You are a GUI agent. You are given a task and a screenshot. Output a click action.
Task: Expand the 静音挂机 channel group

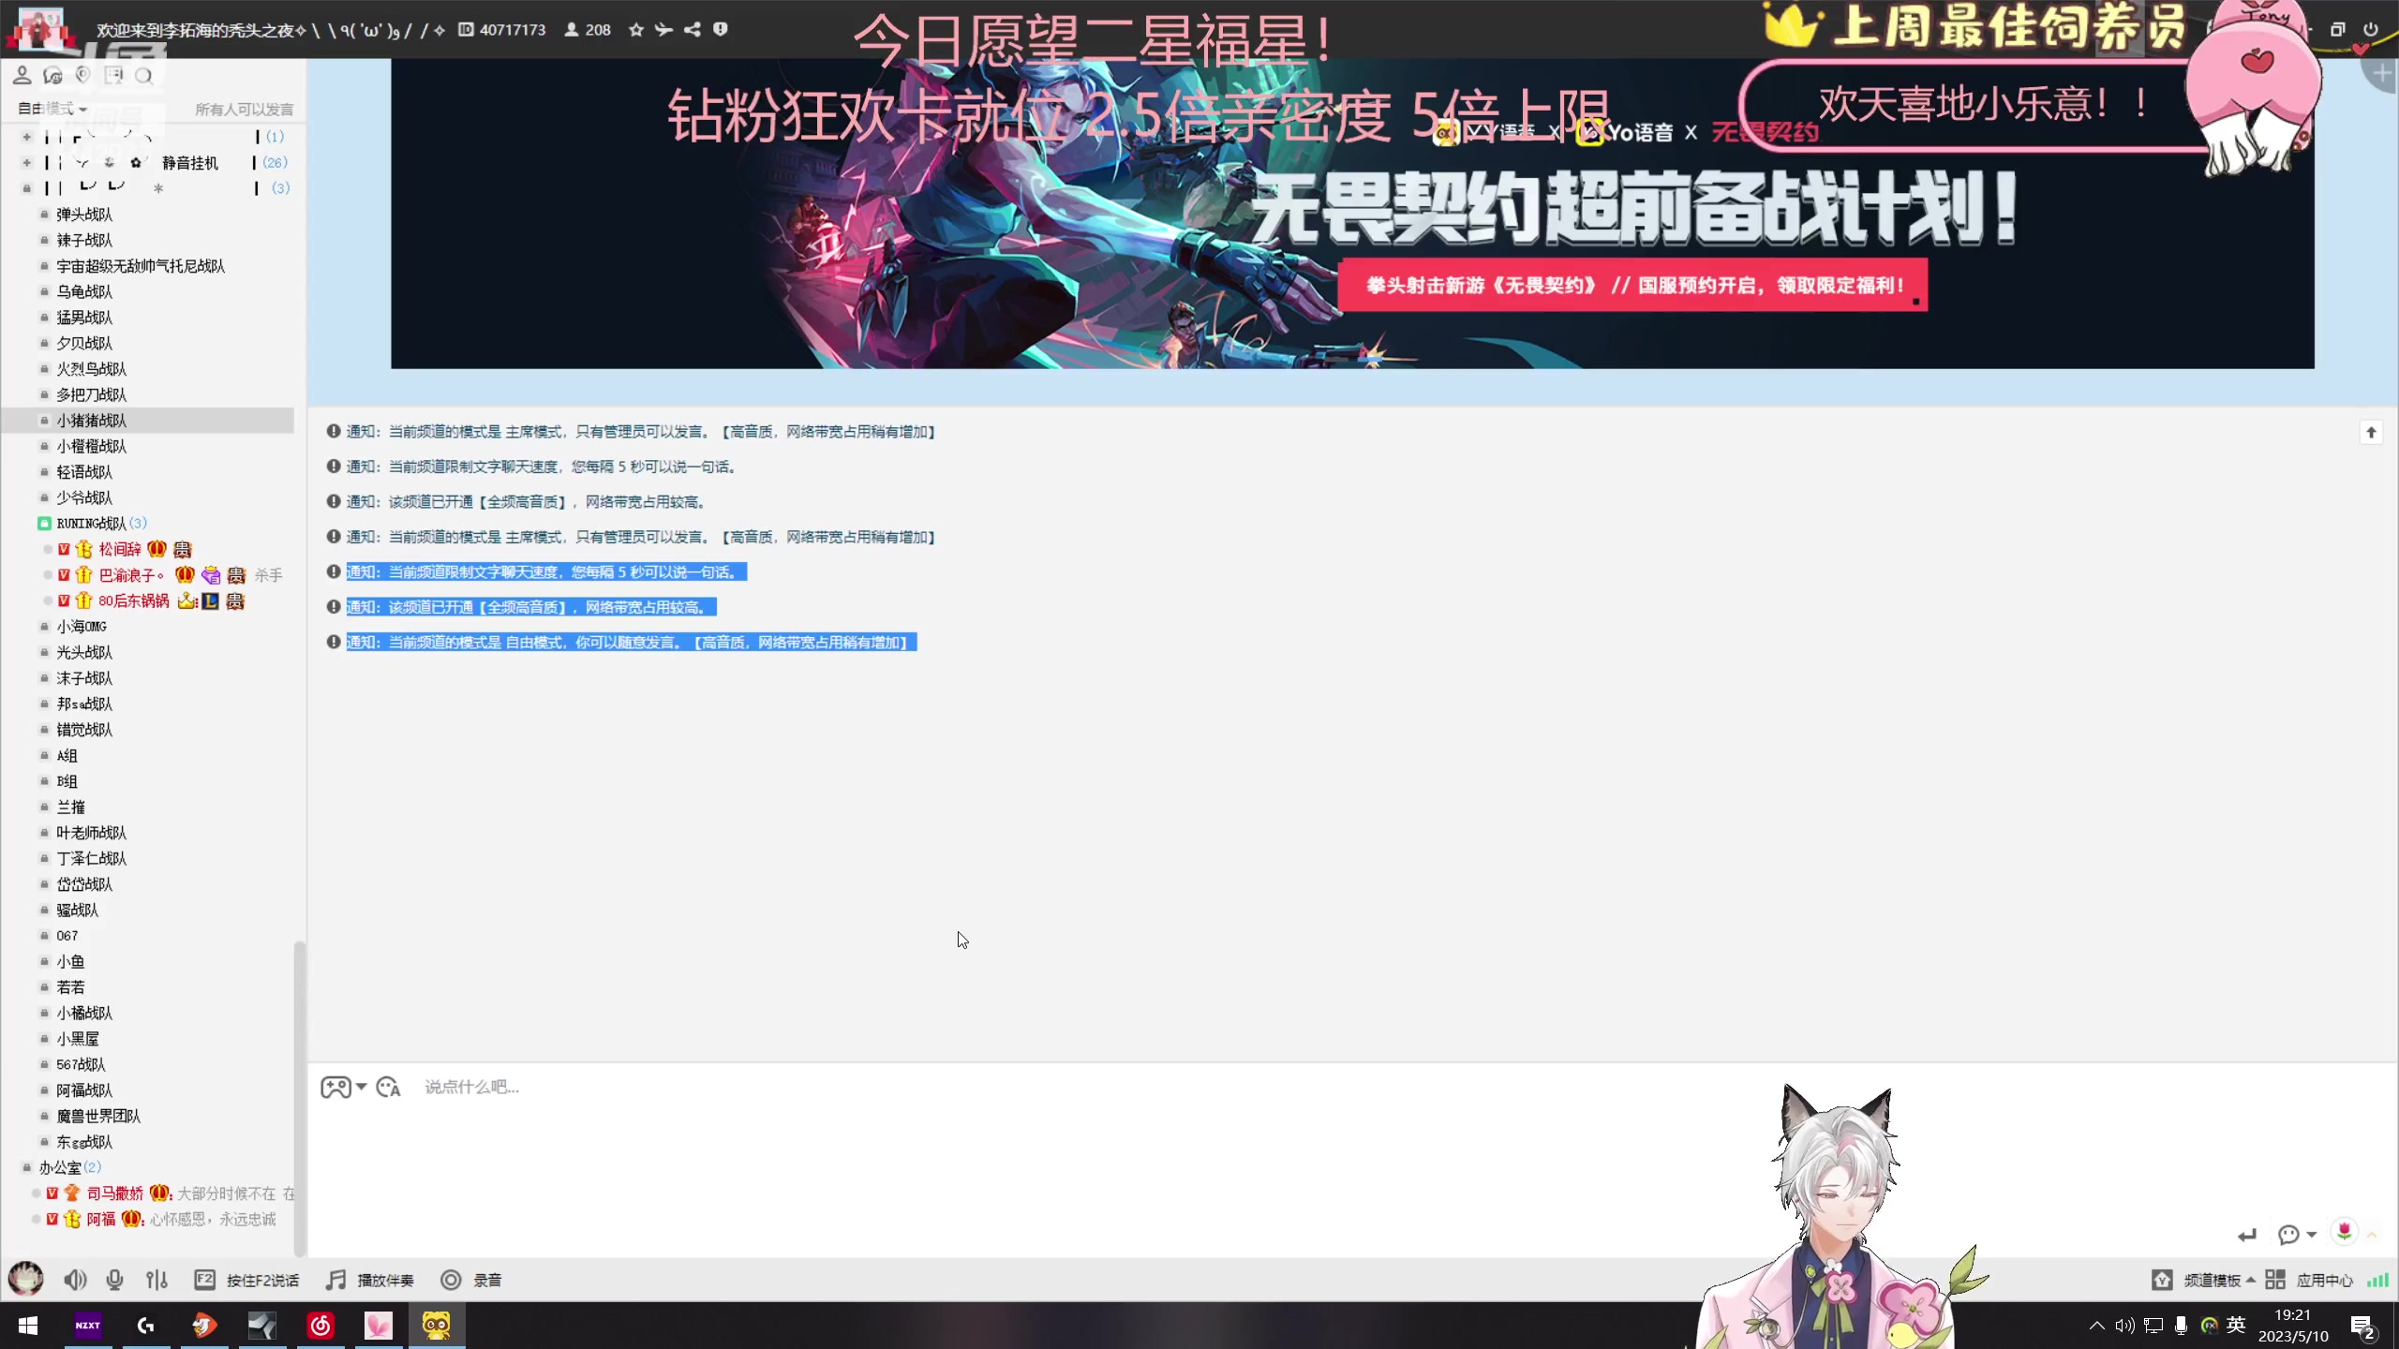(27, 162)
